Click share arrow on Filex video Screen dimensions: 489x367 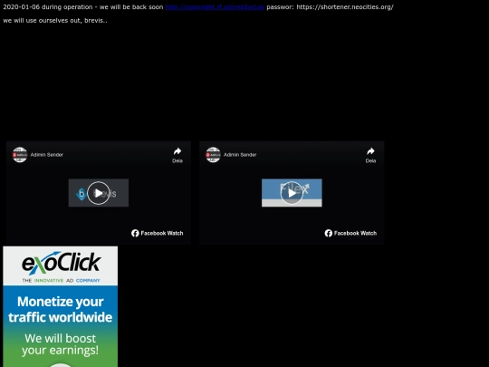[370, 151]
